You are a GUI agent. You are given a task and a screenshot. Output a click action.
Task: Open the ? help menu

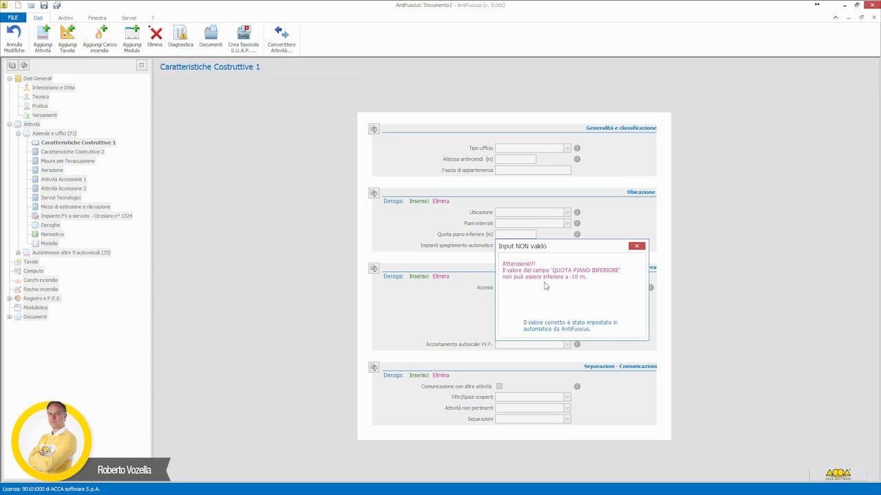[153, 17]
